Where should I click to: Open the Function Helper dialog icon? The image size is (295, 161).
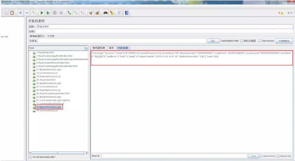click(120, 13)
